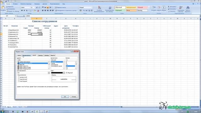Toggle Underline formatting in the ribbon
The height and width of the screenshot is (113, 201).
coord(27,10)
